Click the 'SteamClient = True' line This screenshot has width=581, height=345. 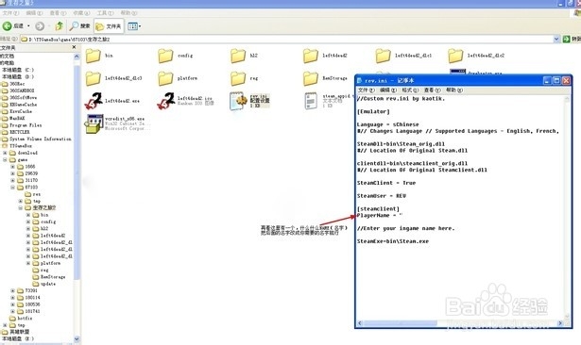[386, 183]
